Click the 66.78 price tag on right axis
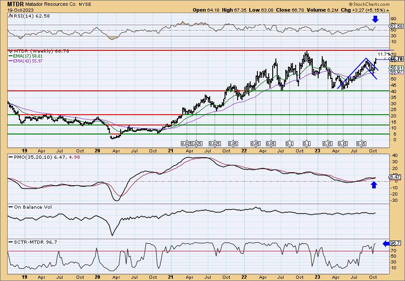 click(397, 59)
